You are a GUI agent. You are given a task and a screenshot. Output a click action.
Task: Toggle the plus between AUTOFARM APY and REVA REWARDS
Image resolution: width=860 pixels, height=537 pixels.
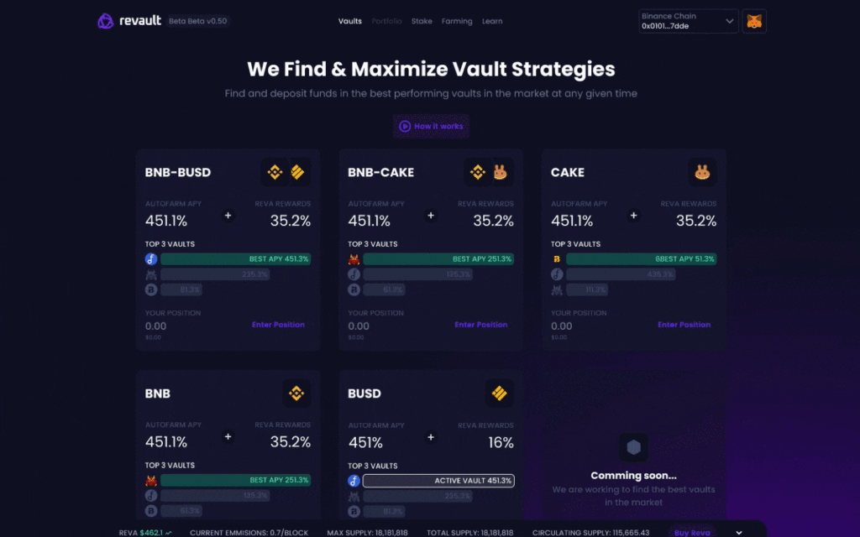[x=228, y=216]
